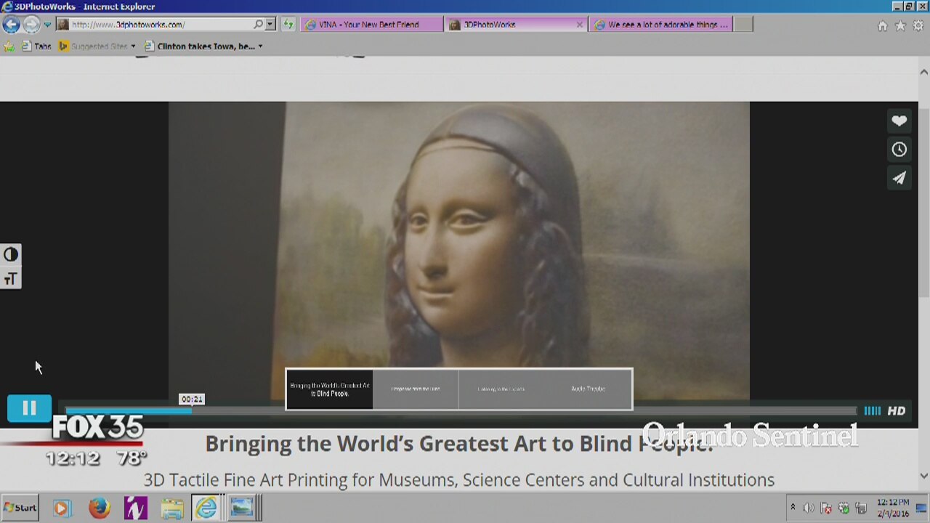Toggle high contrast accessibility mode

pyautogui.click(x=11, y=254)
